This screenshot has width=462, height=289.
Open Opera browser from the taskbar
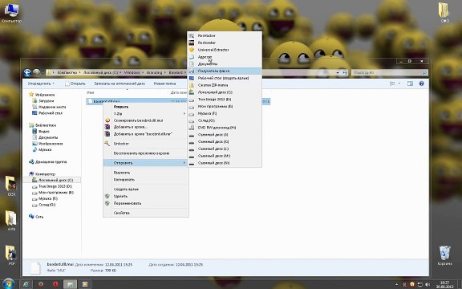click(x=55, y=284)
